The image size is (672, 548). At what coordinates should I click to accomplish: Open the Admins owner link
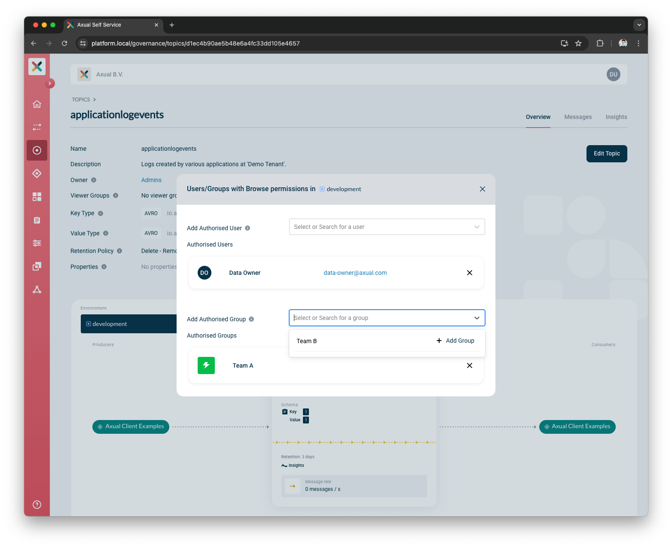[x=151, y=180]
